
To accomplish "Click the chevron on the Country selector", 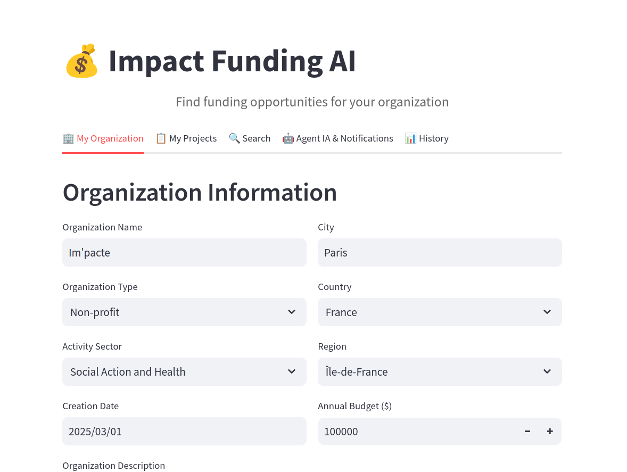I will pos(547,312).
